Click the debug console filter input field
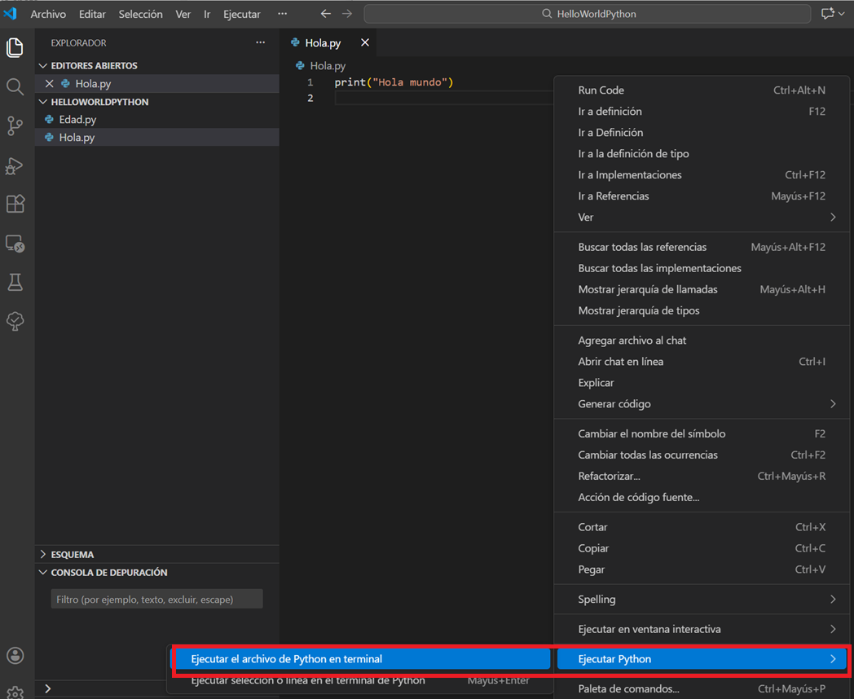 [156, 600]
